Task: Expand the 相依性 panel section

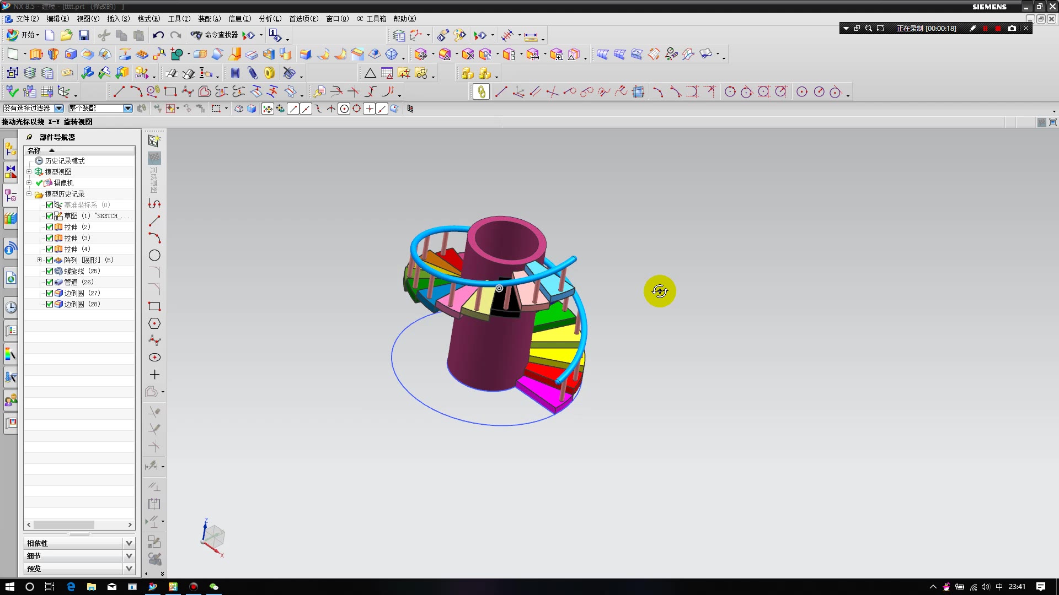Action: [129, 543]
